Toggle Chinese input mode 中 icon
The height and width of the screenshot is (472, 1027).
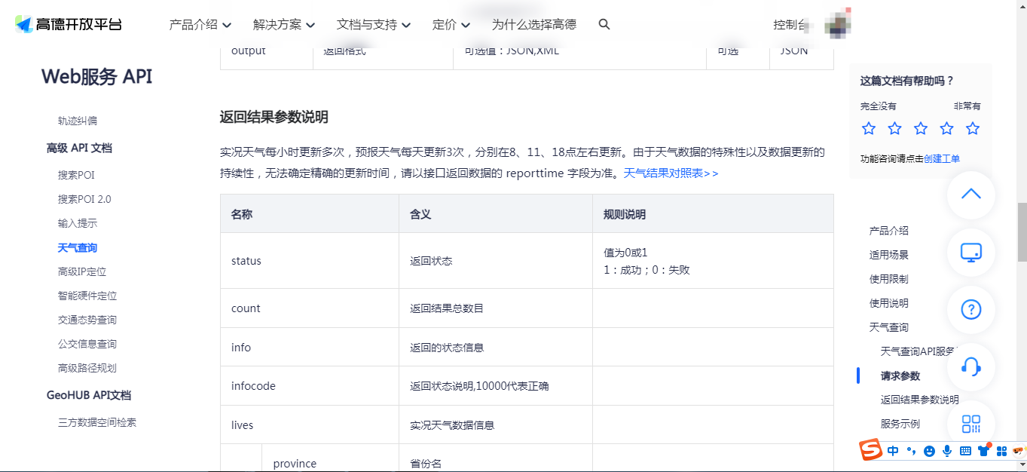[x=893, y=451]
